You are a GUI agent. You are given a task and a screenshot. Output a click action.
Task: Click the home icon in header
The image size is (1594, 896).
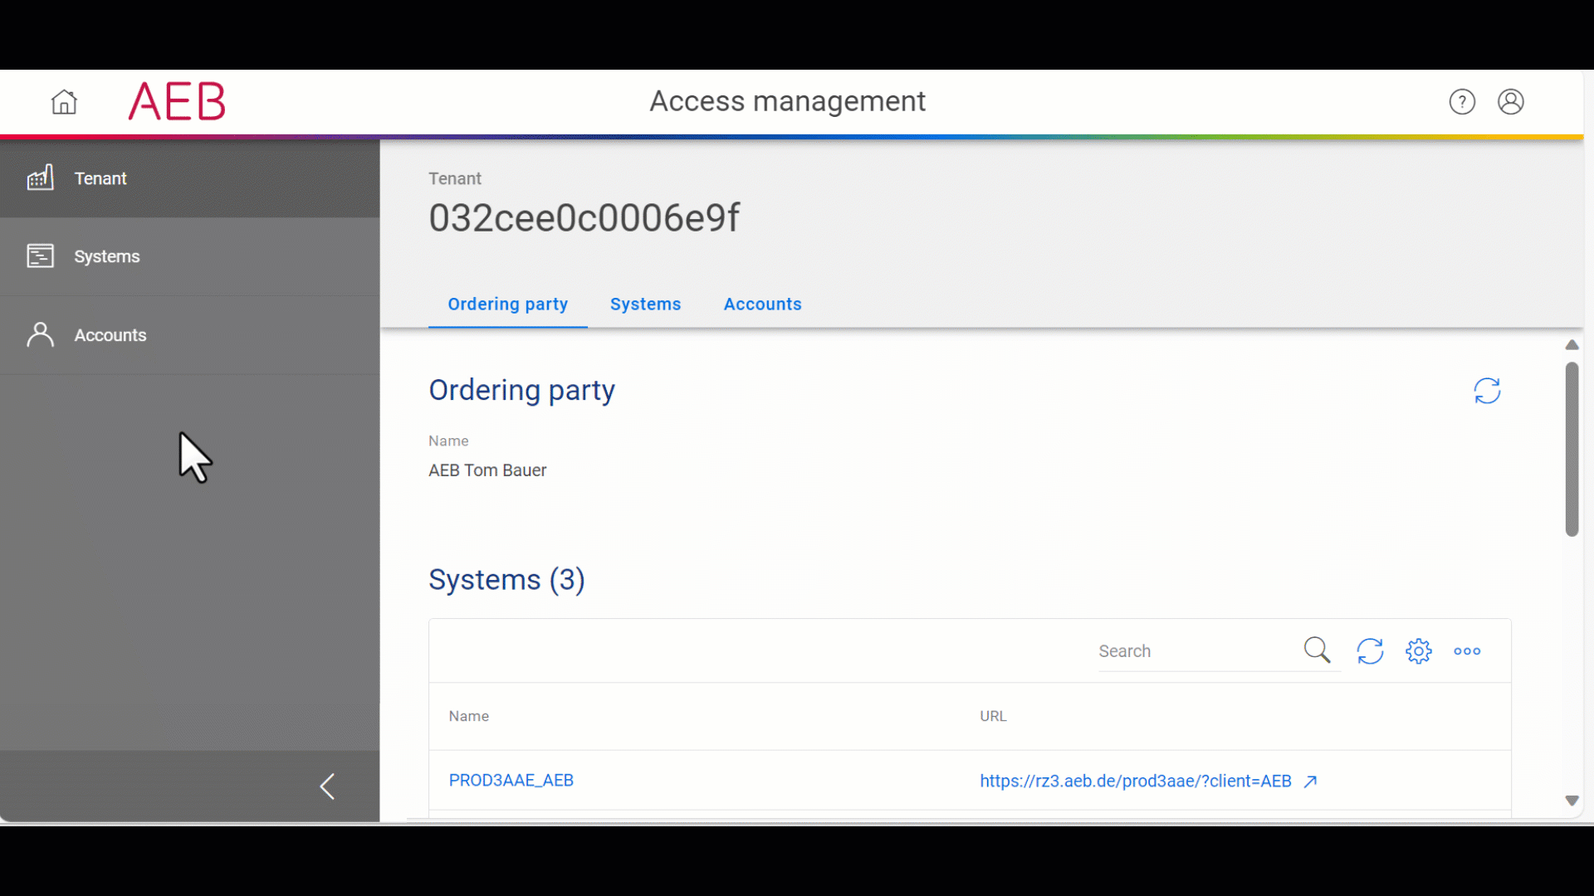click(x=64, y=102)
